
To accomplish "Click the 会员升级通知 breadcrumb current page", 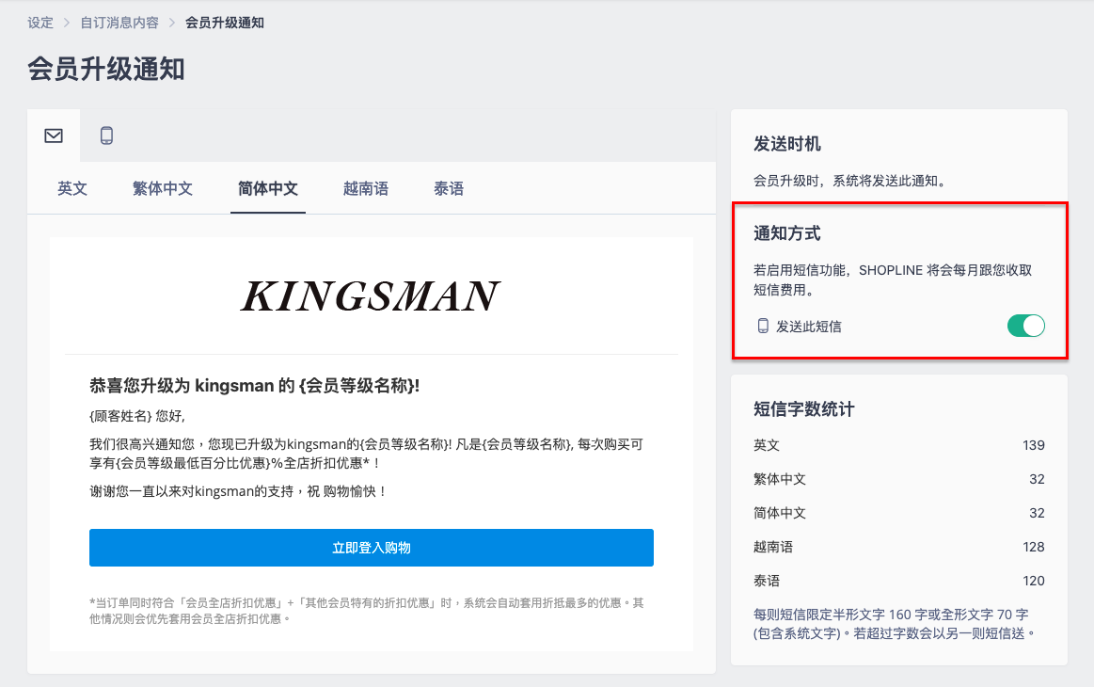I will pos(225,23).
